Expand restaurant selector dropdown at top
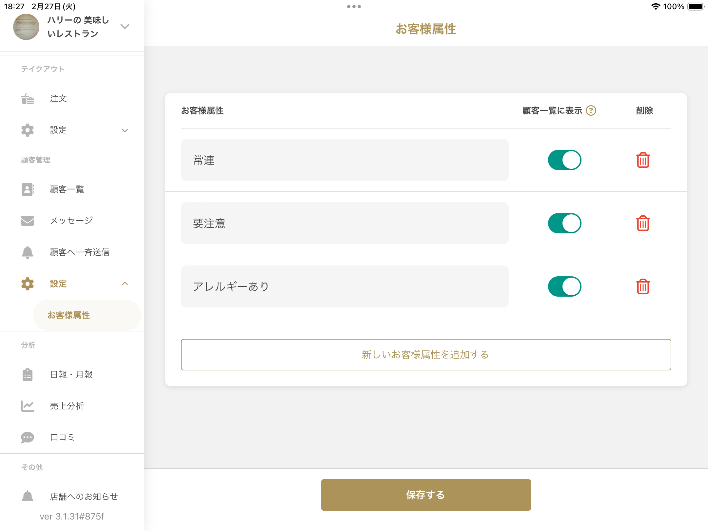Viewport: 708px width, 531px height. 125,26
